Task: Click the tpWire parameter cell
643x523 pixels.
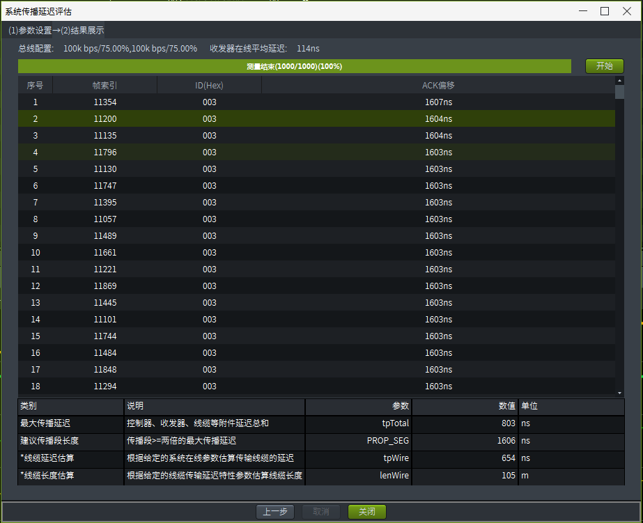Action: click(359, 458)
